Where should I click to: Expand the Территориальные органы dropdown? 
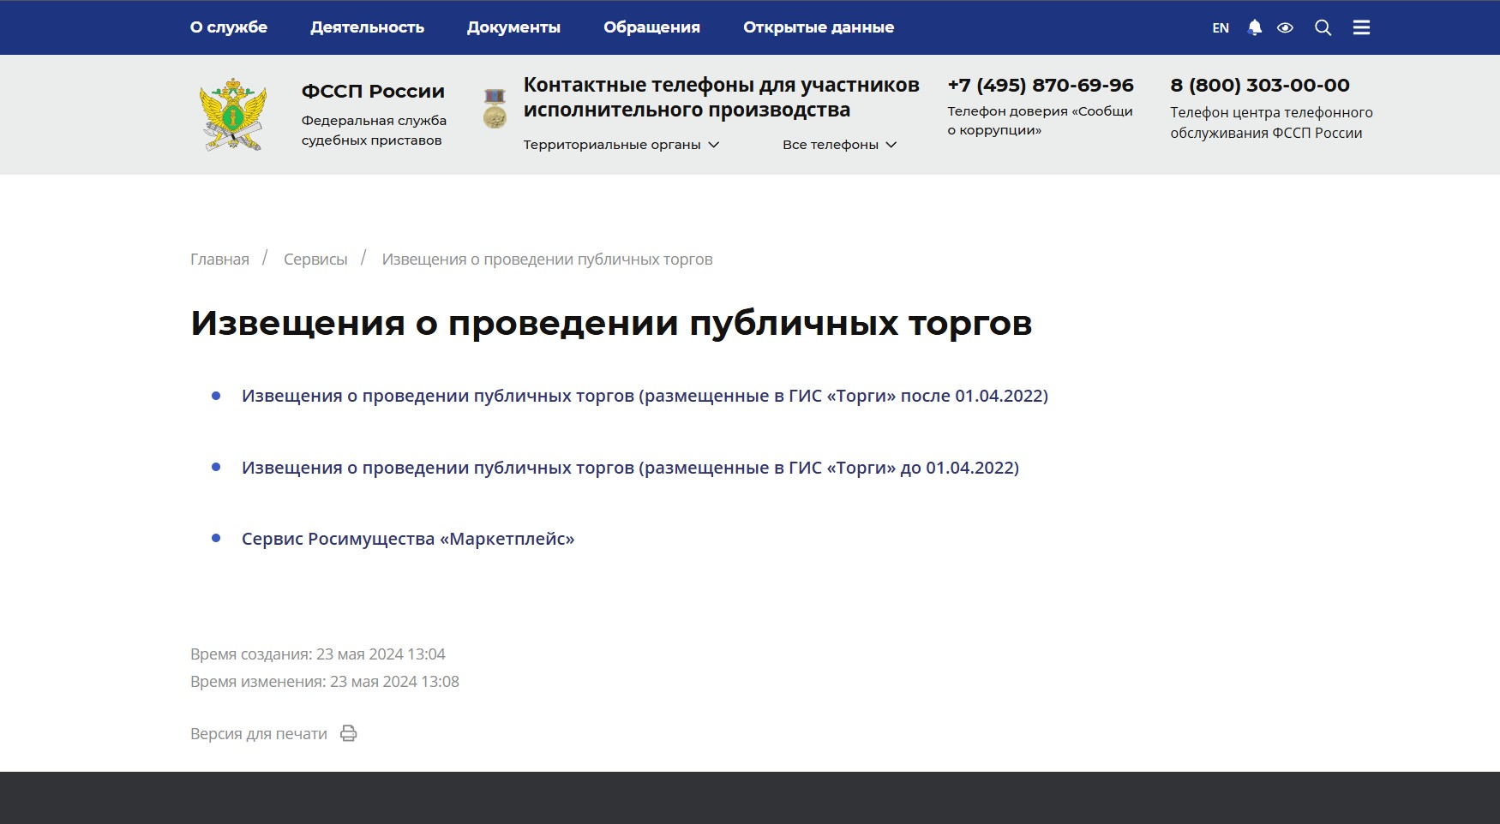[x=621, y=145]
